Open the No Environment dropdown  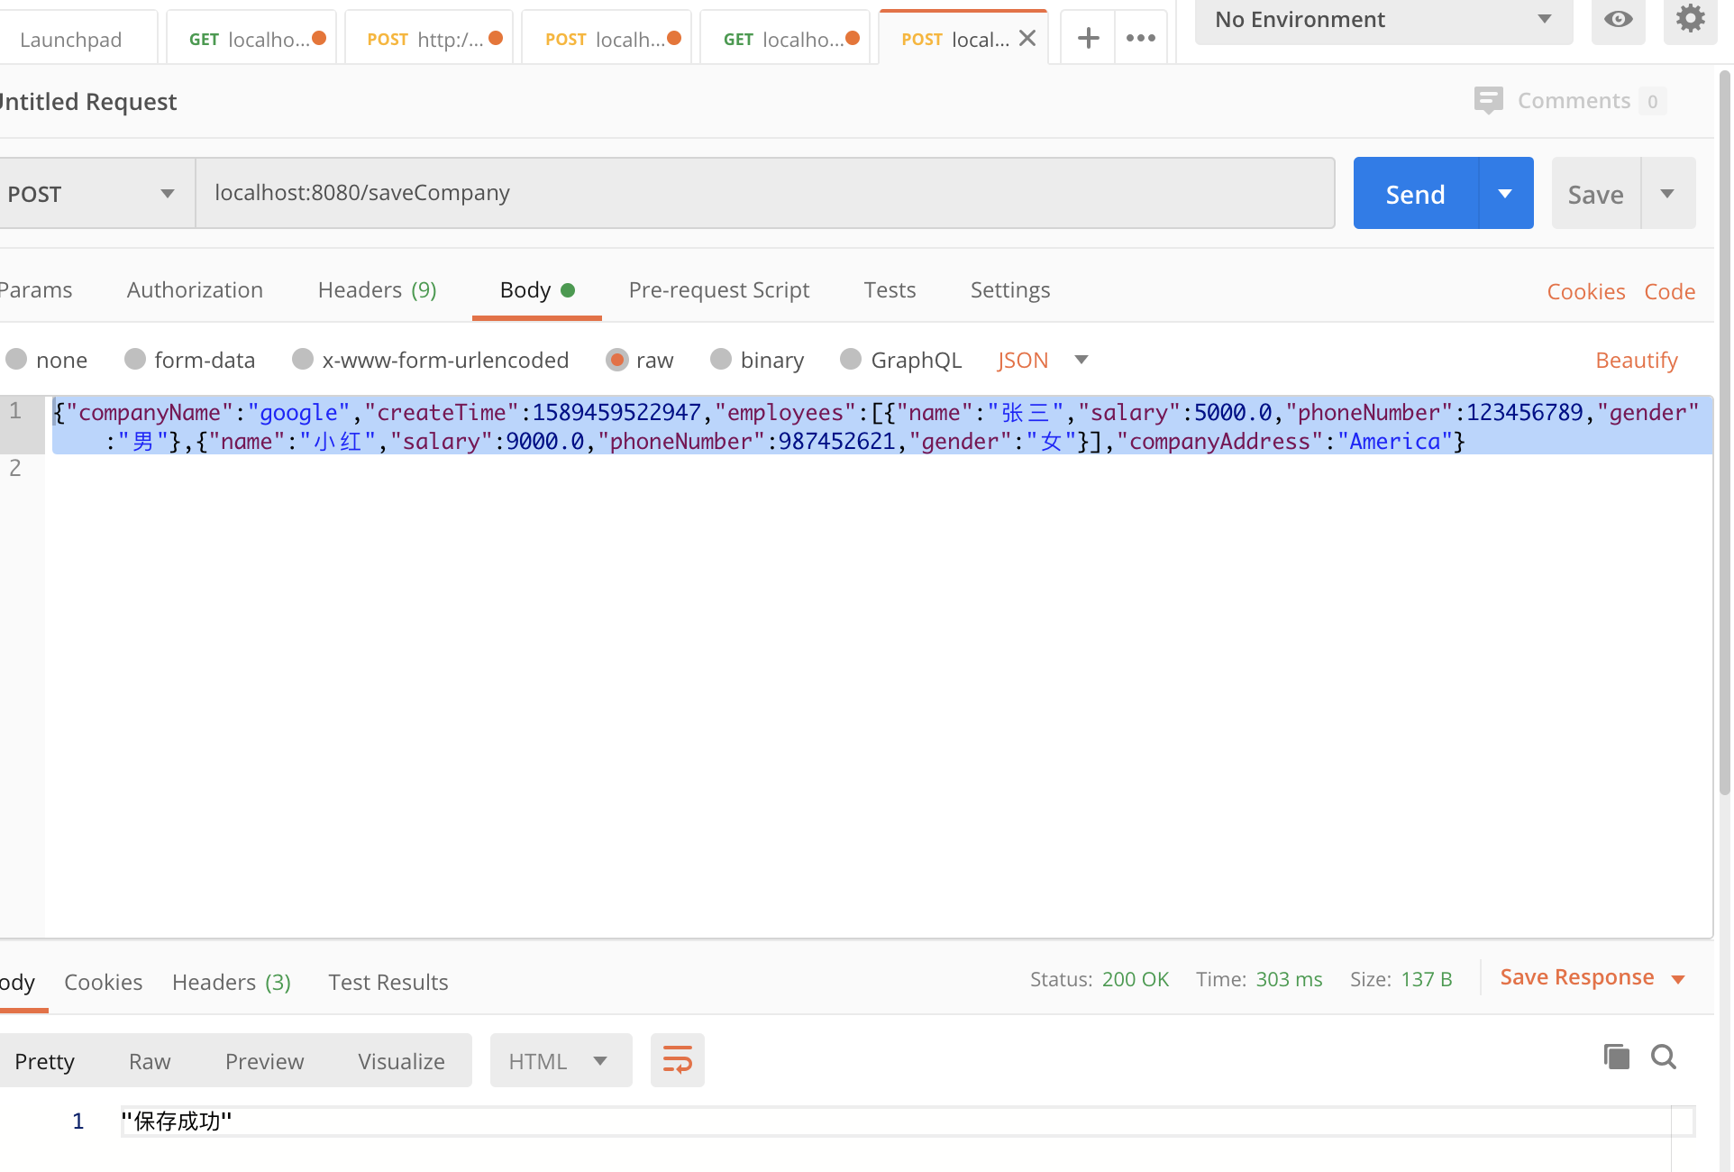click(x=1383, y=20)
